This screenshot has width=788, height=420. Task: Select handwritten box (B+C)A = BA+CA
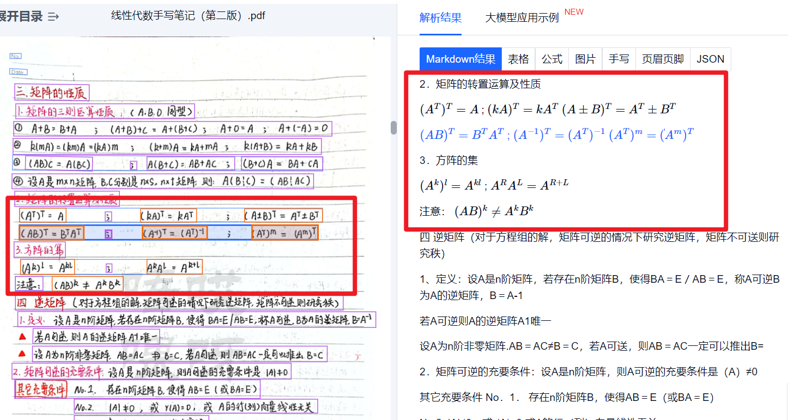coord(282,163)
